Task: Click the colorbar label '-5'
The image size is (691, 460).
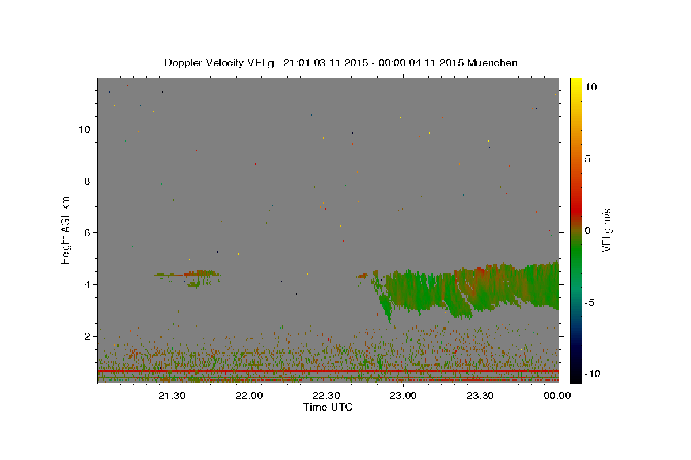Action: click(x=589, y=302)
